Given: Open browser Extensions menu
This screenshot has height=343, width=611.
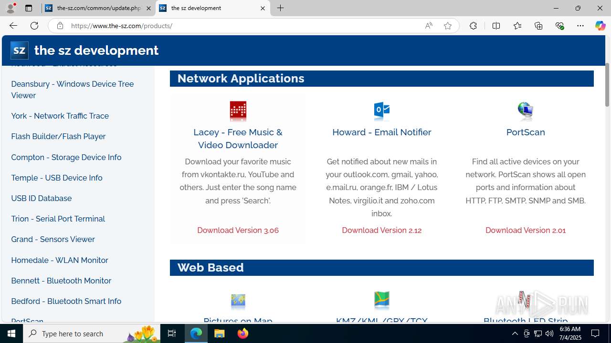Looking at the screenshot, I should click(473, 26).
